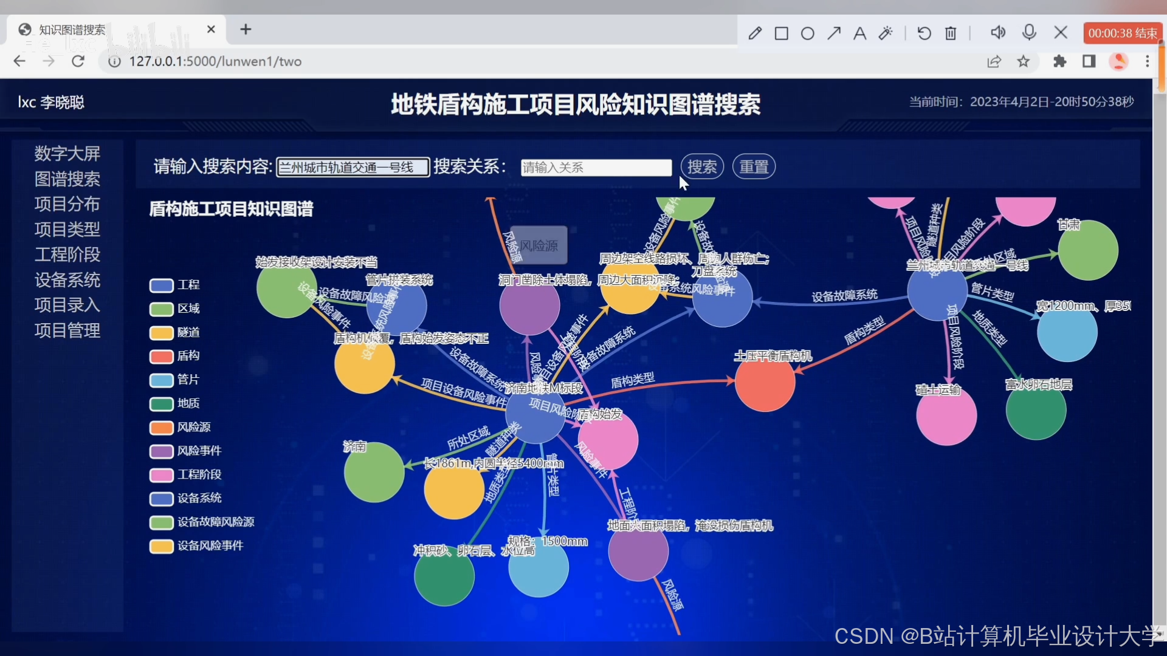Click the trash delete annotations icon
Screen dimensions: 1167x656
pyautogui.click(x=951, y=33)
